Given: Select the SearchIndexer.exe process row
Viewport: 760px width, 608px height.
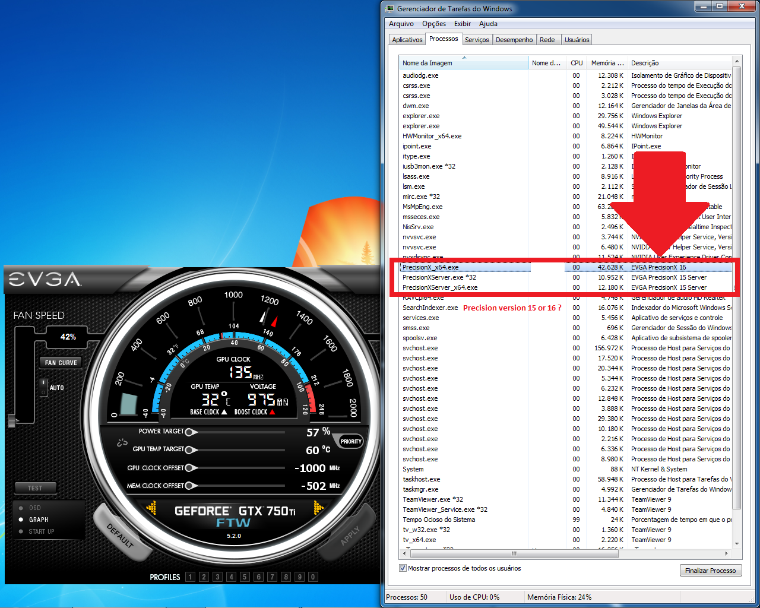Looking at the screenshot, I should (565, 308).
